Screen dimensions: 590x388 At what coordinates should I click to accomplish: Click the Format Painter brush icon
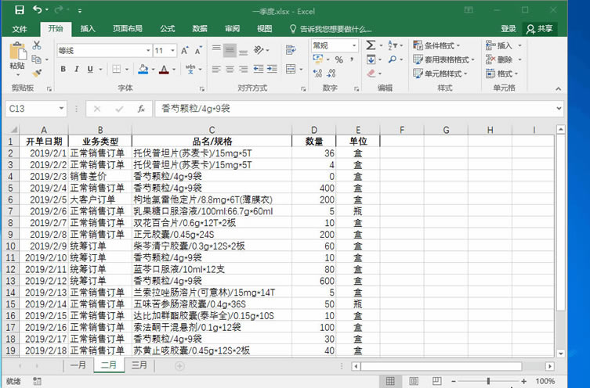coord(37,73)
